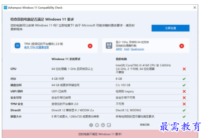Viewport: 204px width, 138px height.
Task: Select the 内存 row label
Action: (13, 79)
